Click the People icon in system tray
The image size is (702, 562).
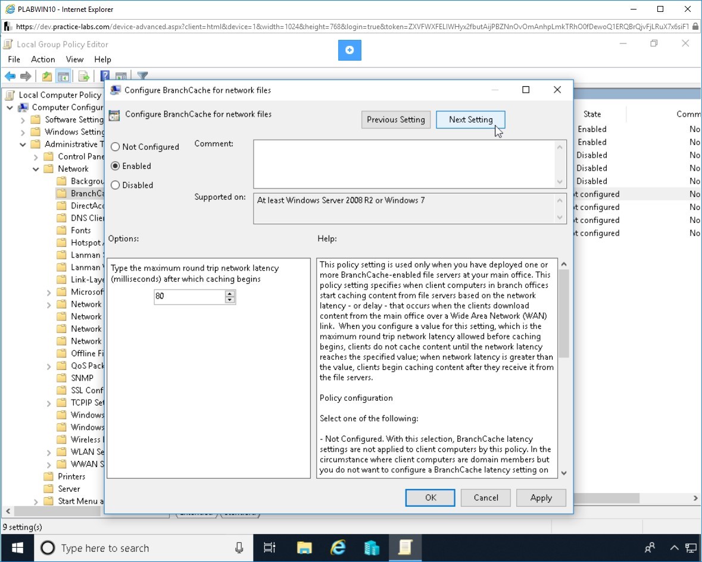point(650,548)
